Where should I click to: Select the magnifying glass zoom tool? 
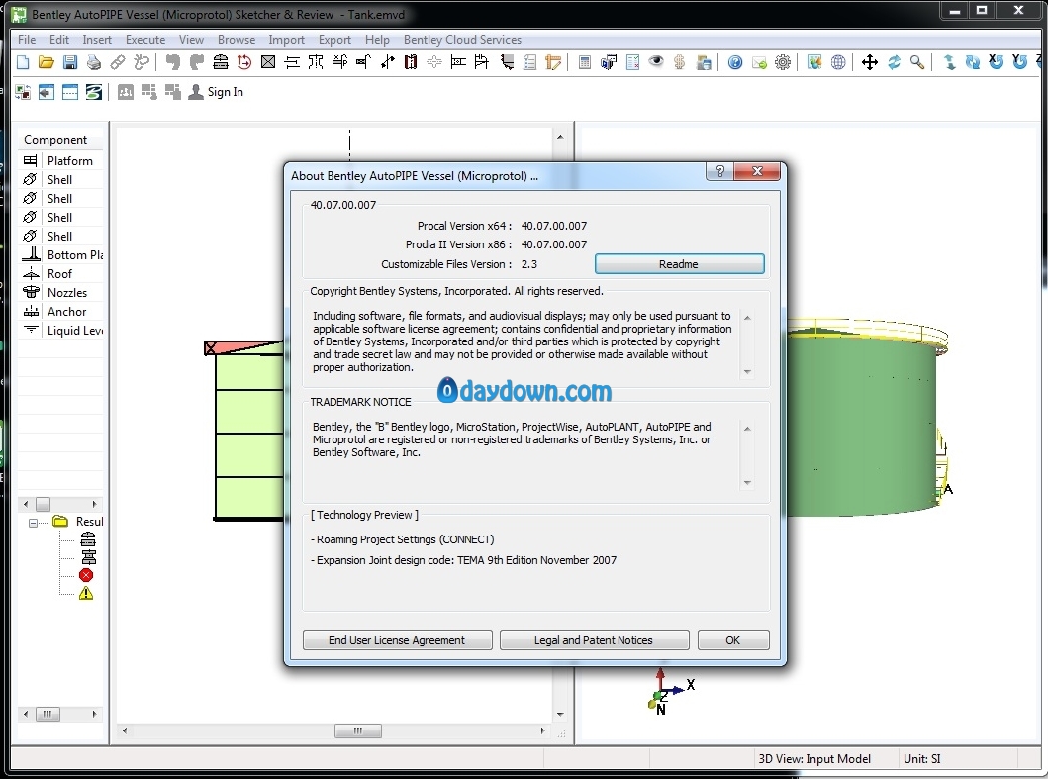(x=917, y=63)
